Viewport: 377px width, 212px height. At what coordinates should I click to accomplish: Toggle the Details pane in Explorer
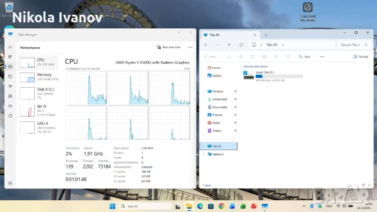[361, 57]
